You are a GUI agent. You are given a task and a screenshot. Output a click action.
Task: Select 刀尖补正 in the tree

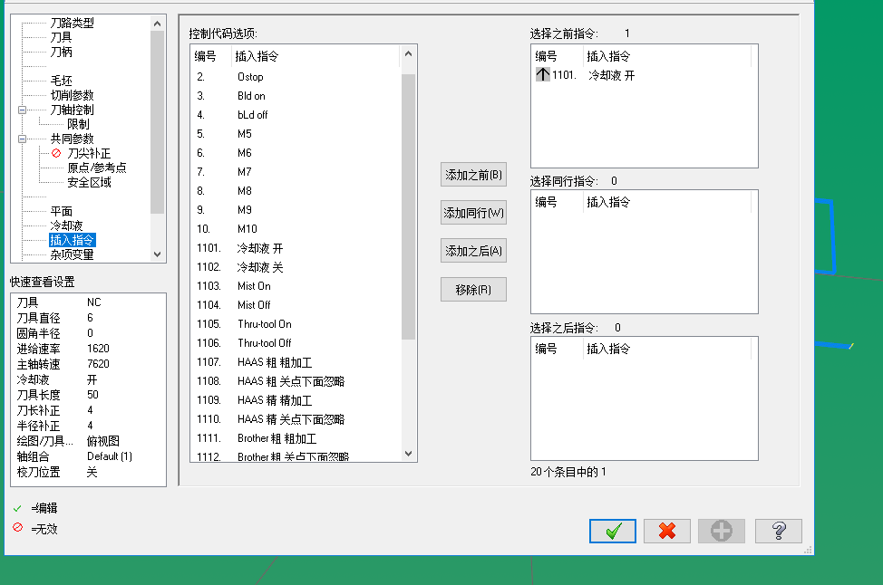point(89,154)
